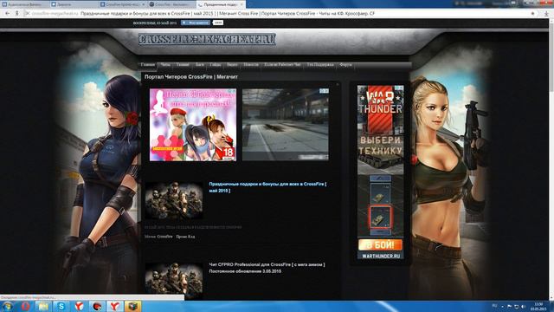Open the browser downloads arrow icon

click(546, 14)
